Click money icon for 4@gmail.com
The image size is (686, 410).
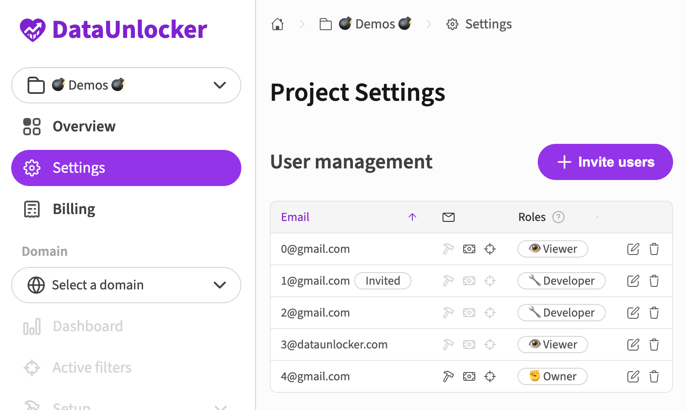469,376
